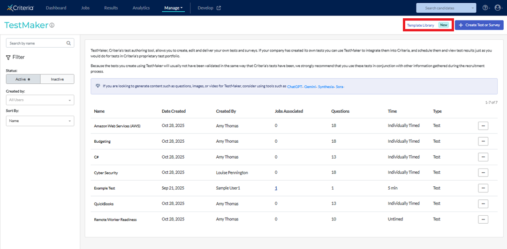
Task: Open ellipsis menu for Budgeting test
Action: [x=483, y=141]
